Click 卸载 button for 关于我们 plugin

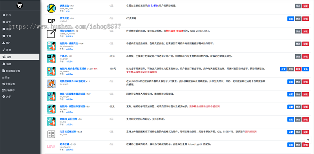pyautogui.click(x=305, y=19)
